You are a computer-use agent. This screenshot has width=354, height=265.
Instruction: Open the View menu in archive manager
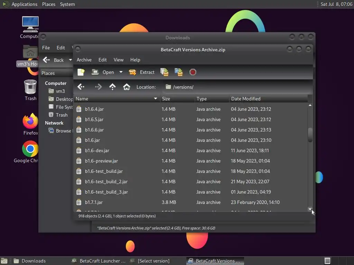pos(119,60)
